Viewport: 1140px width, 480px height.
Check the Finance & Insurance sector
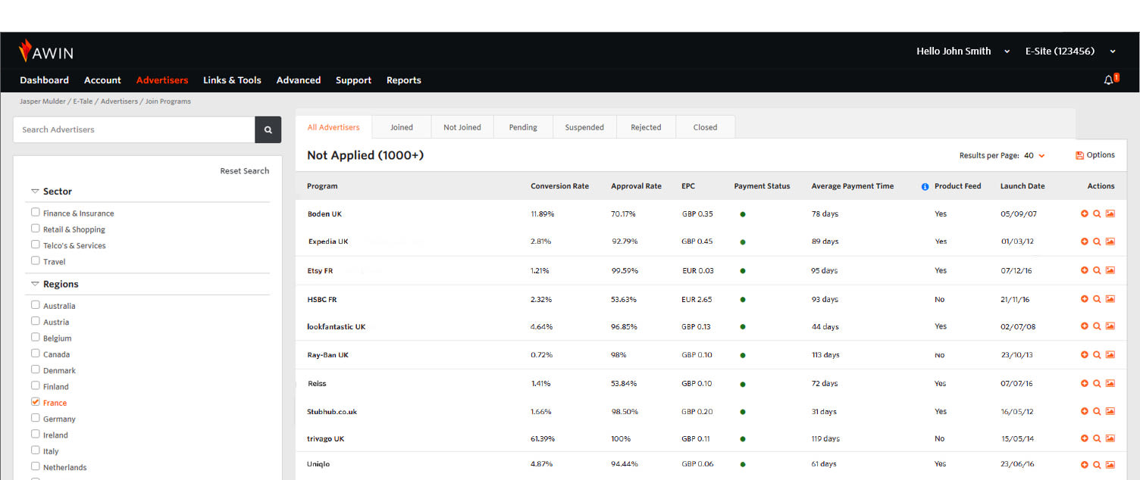point(36,213)
